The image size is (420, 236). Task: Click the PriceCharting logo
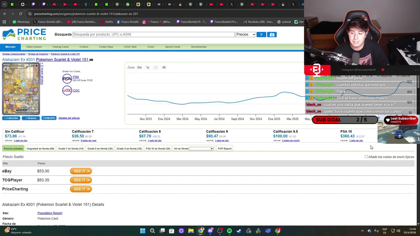pyautogui.click(x=24, y=34)
